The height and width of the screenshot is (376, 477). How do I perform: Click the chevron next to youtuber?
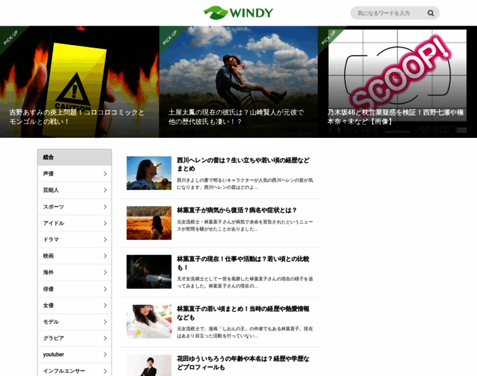[105, 355]
